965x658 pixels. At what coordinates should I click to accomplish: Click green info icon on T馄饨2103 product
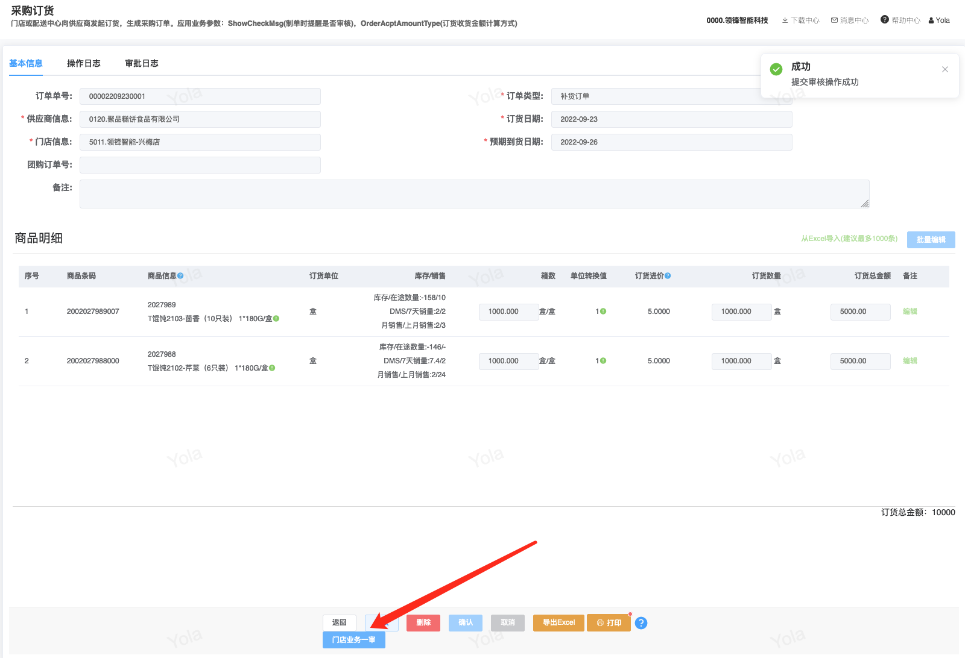pos(276,319)
